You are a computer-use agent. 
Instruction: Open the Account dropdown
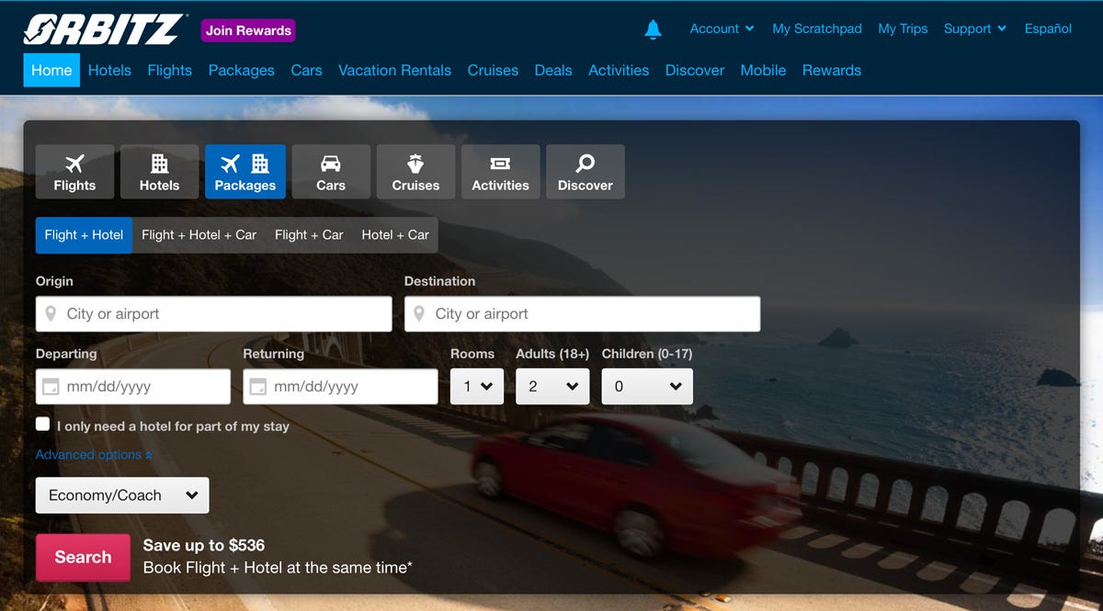722,28
